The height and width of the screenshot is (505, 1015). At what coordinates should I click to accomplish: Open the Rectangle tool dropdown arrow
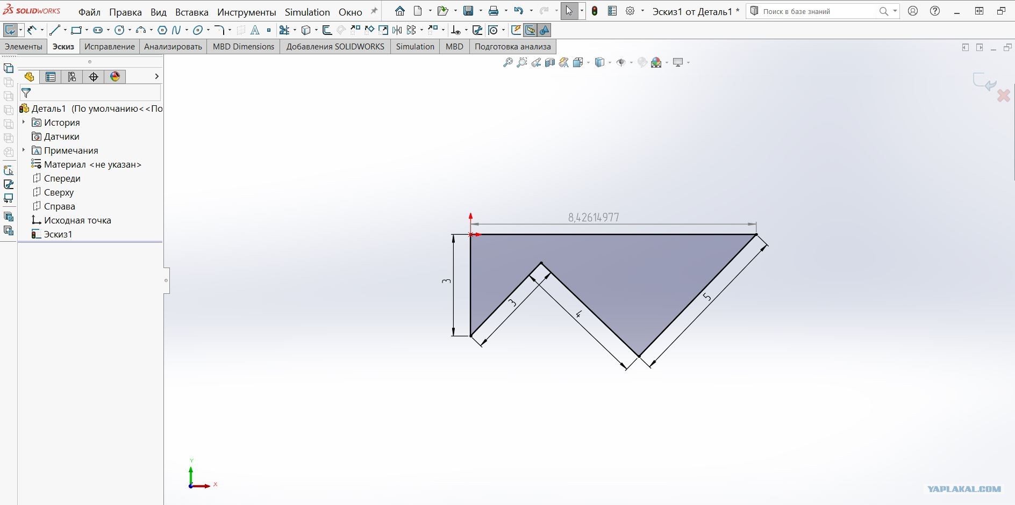point(86,30)
